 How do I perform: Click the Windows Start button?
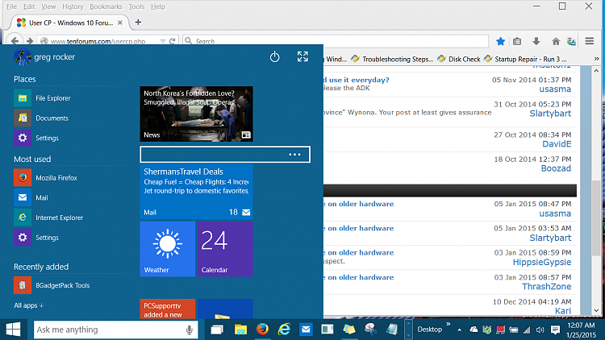pos(13,330)
